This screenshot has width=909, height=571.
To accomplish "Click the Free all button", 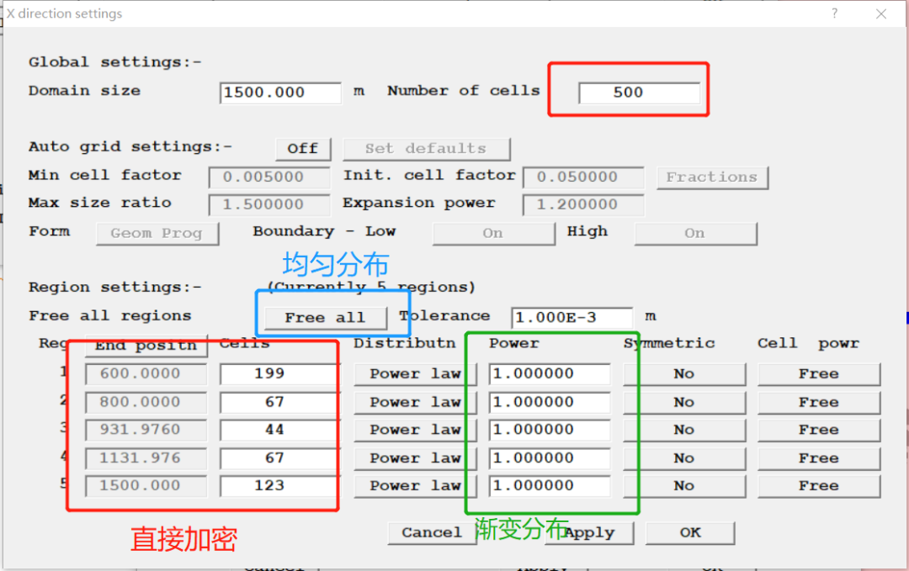I will click(325, 318).
